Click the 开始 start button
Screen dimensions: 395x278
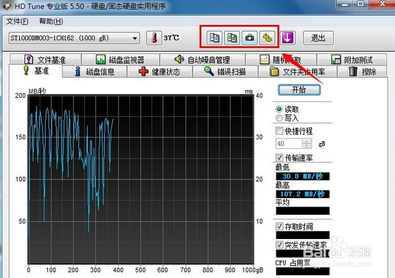(x=299, y=89)
